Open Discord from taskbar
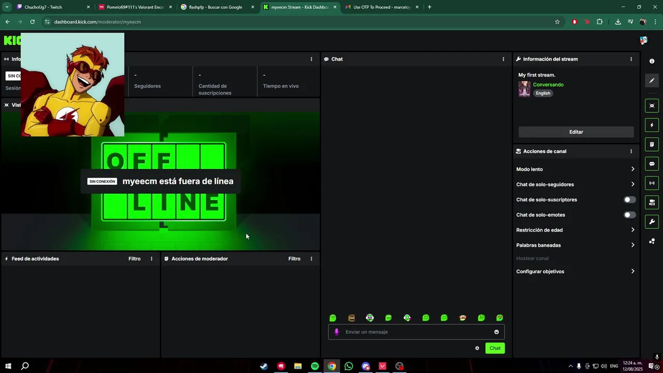 coord(366,366)
